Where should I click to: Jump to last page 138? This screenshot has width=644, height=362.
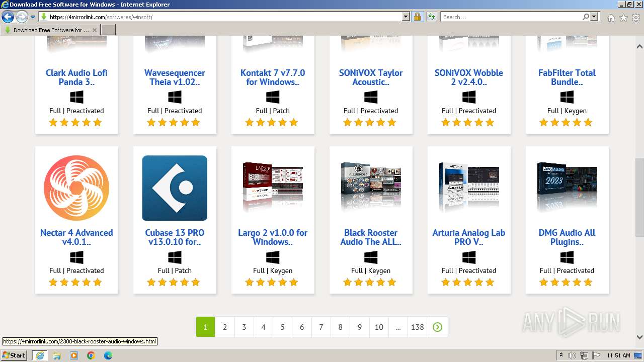click(x=418, y=327)
